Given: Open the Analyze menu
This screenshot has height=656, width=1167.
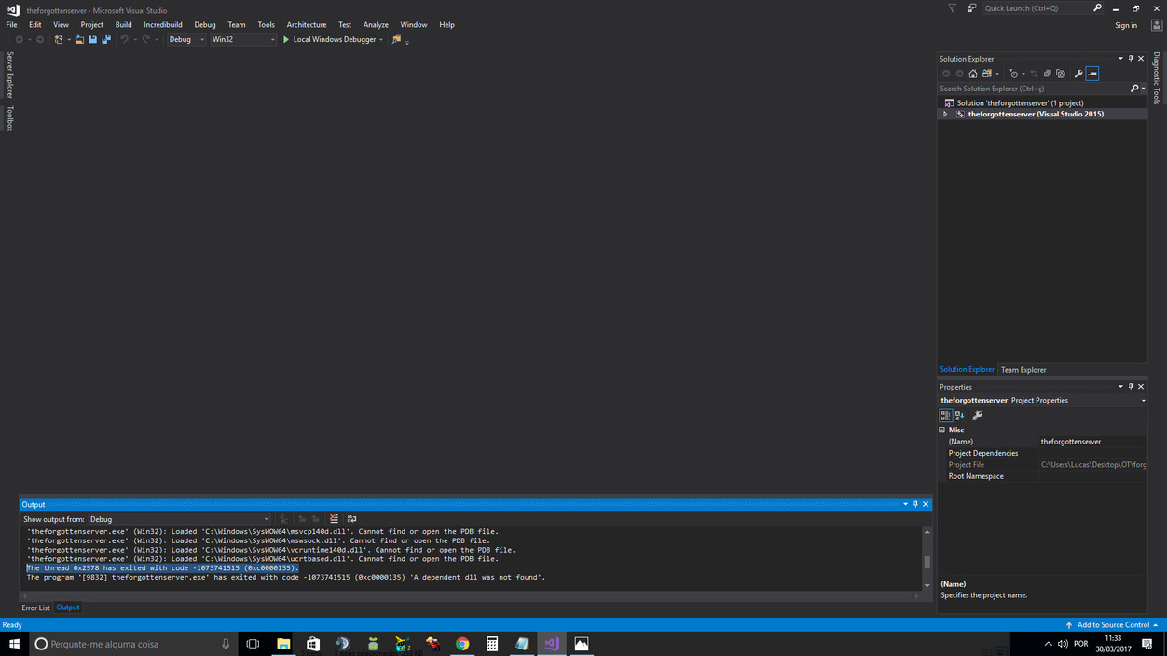Looking at the screenshot, I should pos(376,24).
